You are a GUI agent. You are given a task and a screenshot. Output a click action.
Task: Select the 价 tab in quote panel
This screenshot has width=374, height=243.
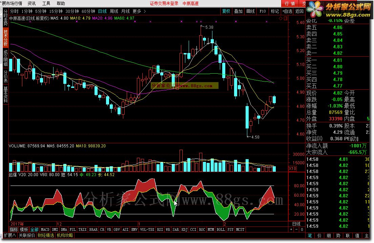click(x=319, y=236)
